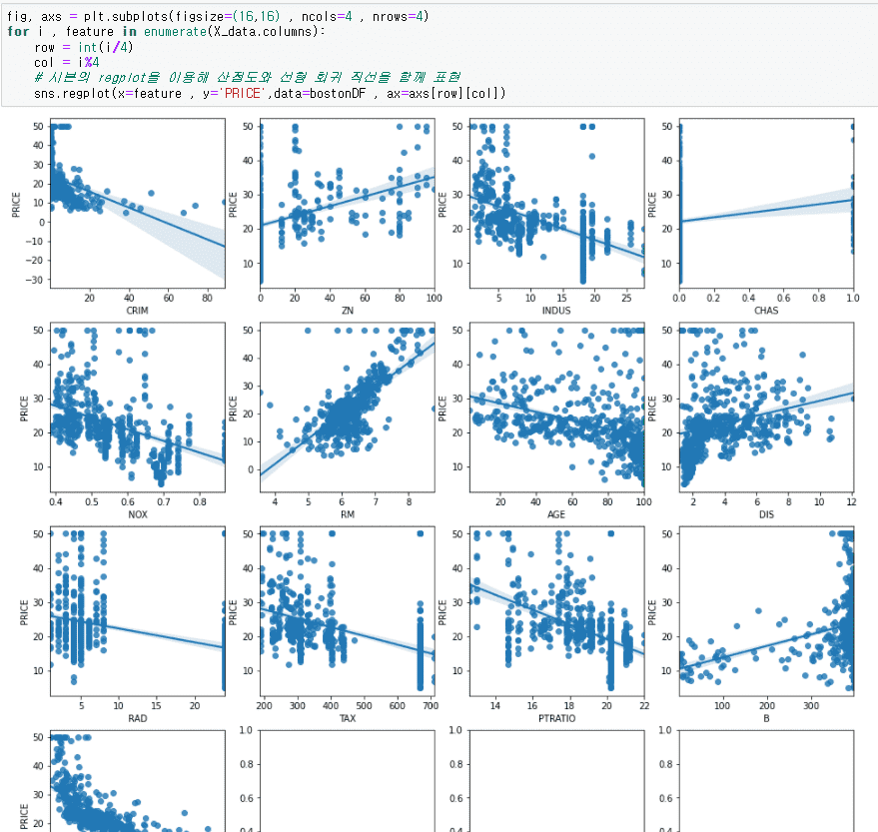
Task: Click the 'INDUS' x-axis label
Action: tap(556, 311)
